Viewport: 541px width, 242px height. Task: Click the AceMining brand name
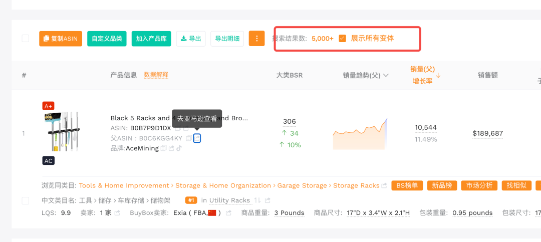tap(142, 148)
